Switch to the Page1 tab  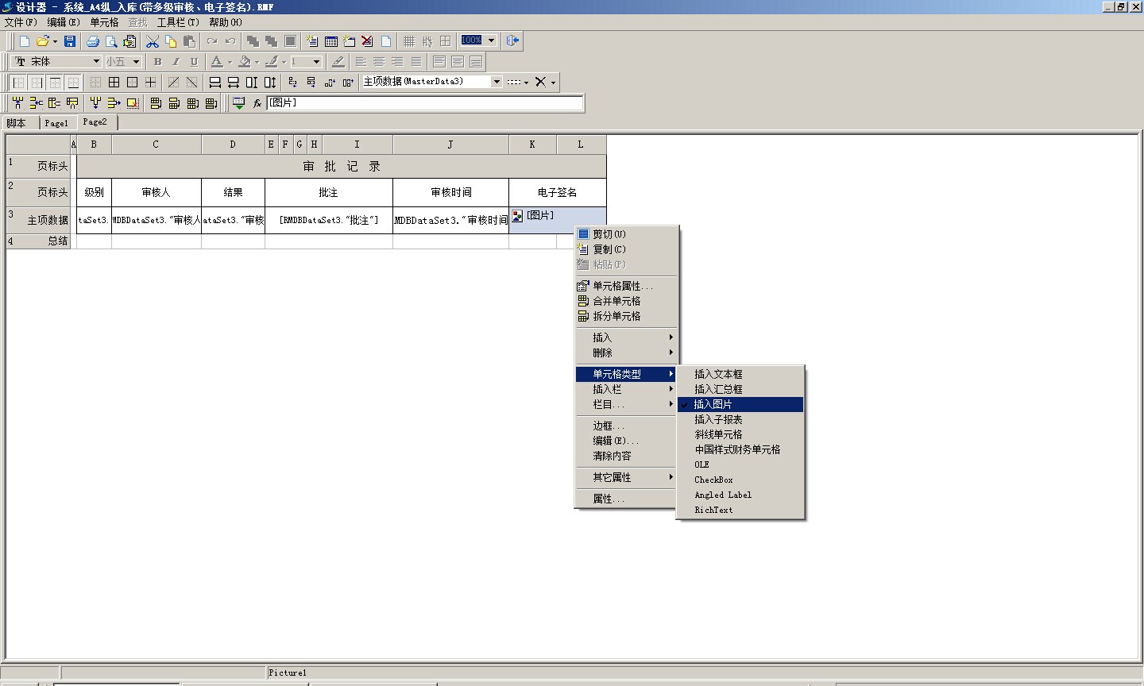point(56,123)
